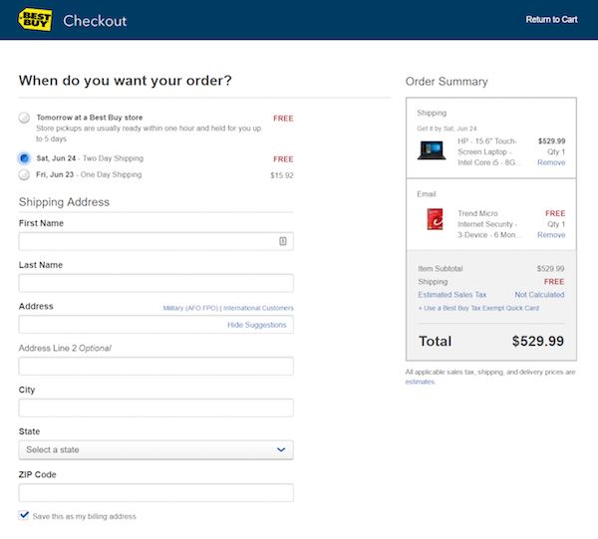Click the Best Buy logo
Viewport: 598px width, 539px height.
tap(35, 20)
